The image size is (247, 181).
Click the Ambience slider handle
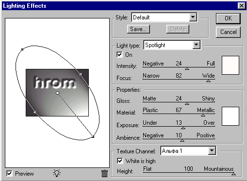pos(182,140)
